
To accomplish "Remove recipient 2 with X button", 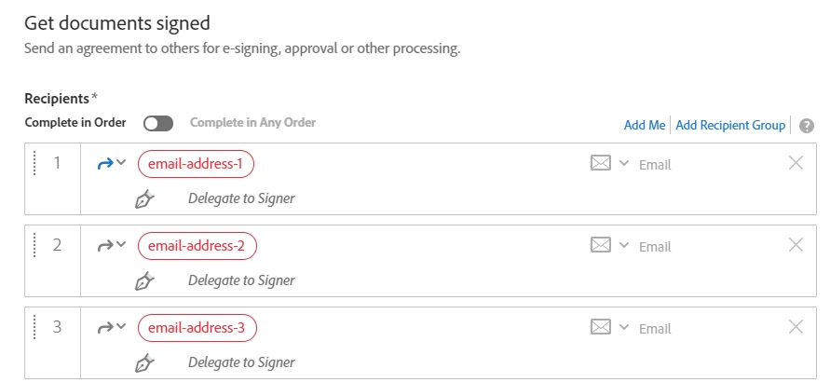I will [796, 245].
